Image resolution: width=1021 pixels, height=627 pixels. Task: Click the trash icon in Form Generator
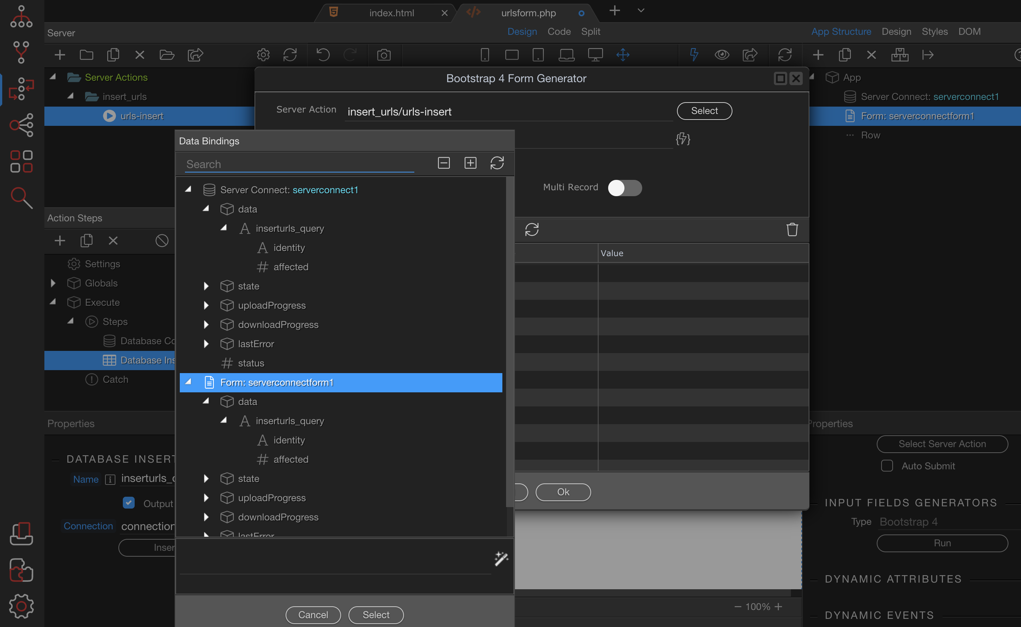pos(792,229)
